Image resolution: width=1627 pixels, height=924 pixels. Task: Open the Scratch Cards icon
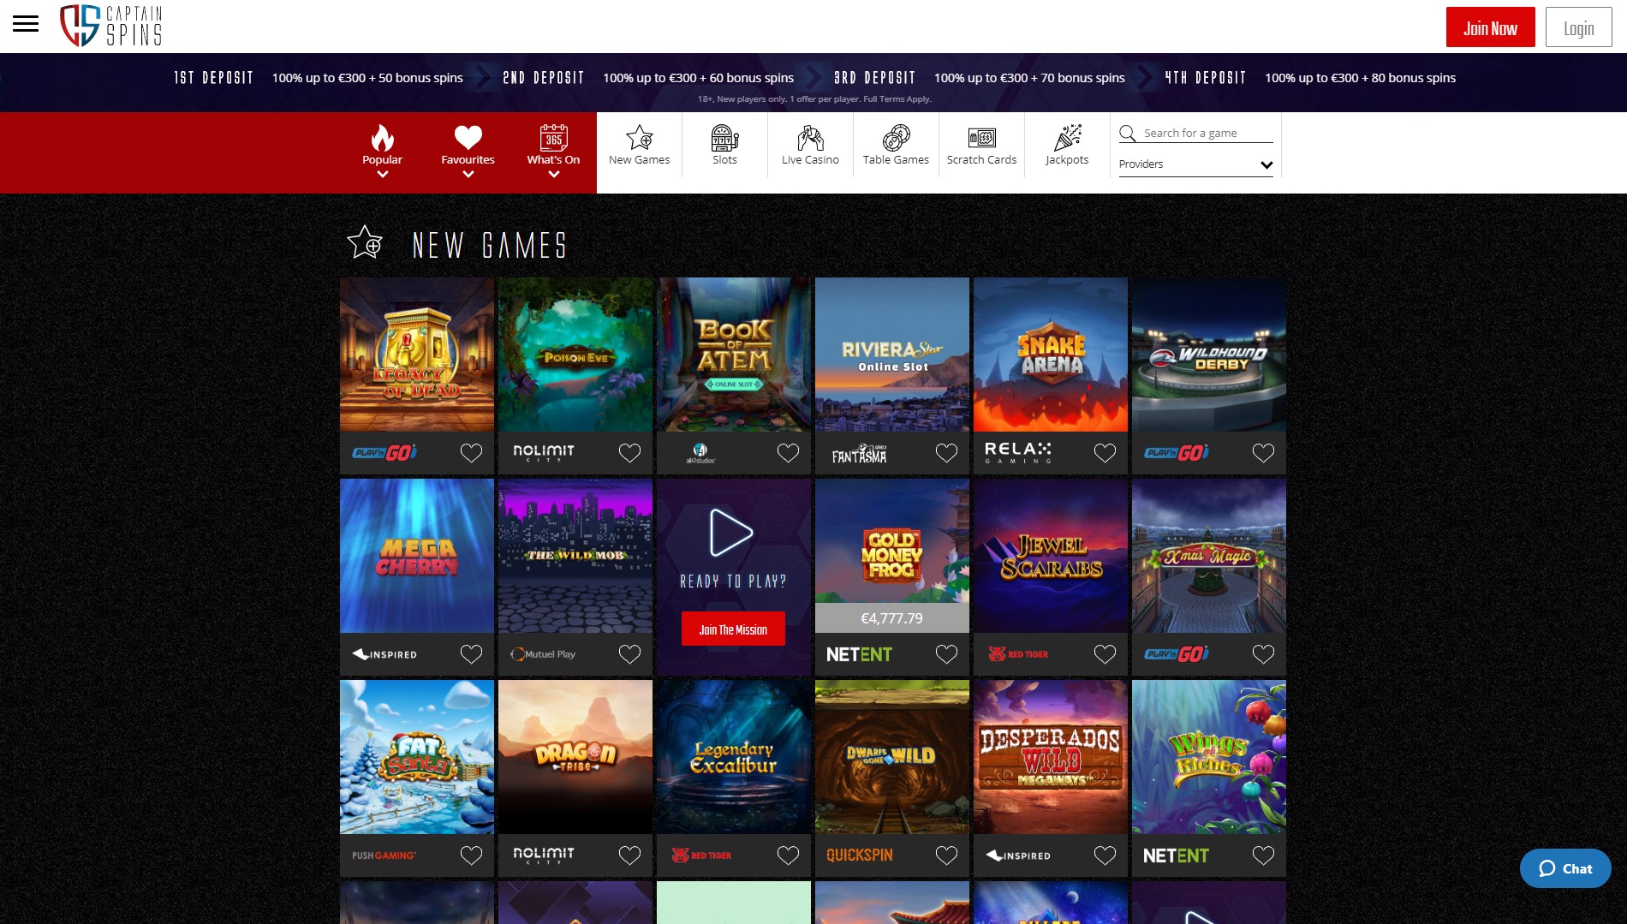981,138
